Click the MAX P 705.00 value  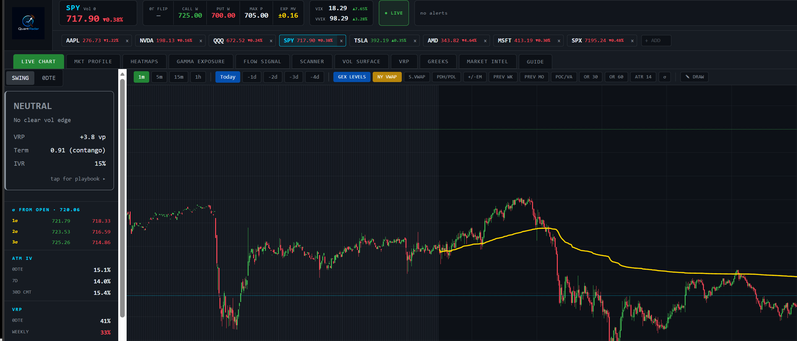256,15
